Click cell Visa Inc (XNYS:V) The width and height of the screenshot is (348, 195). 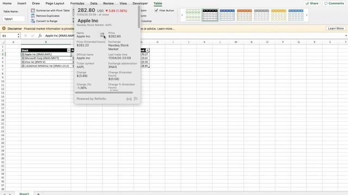pos(46,62)
